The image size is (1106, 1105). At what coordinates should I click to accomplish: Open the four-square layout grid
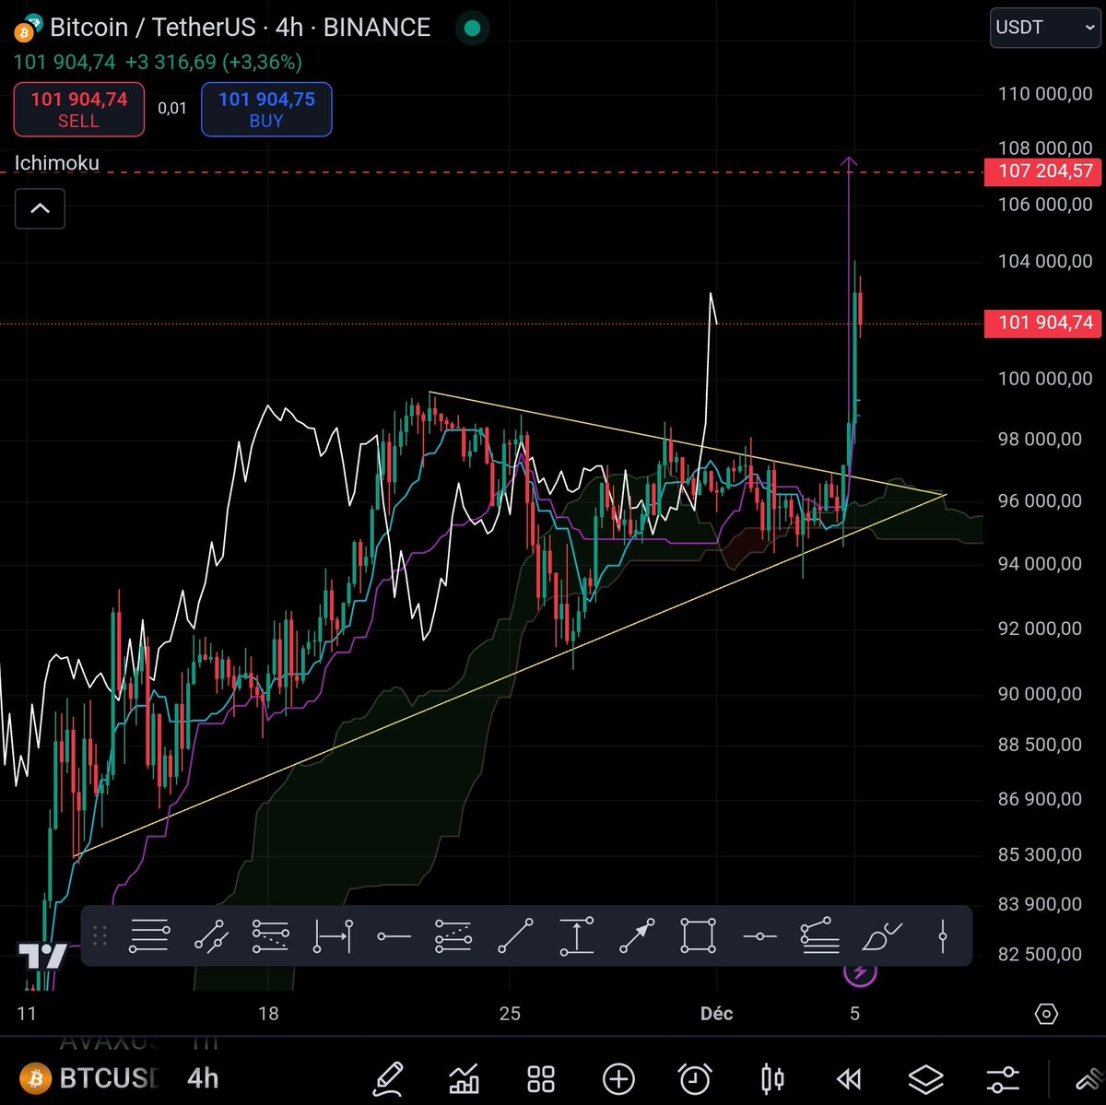541,1078
